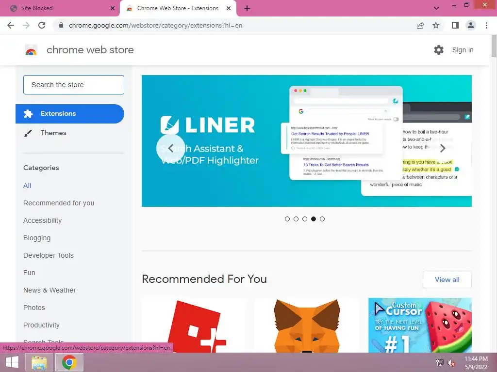Open the red Roblox-style extension card
The image size is (497, 372).
click(194, 325)
